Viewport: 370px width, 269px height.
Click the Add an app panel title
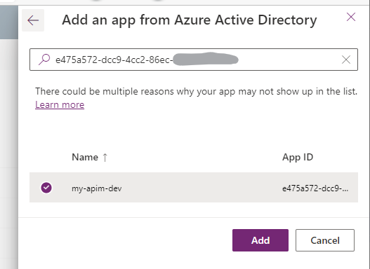[190, 20]
